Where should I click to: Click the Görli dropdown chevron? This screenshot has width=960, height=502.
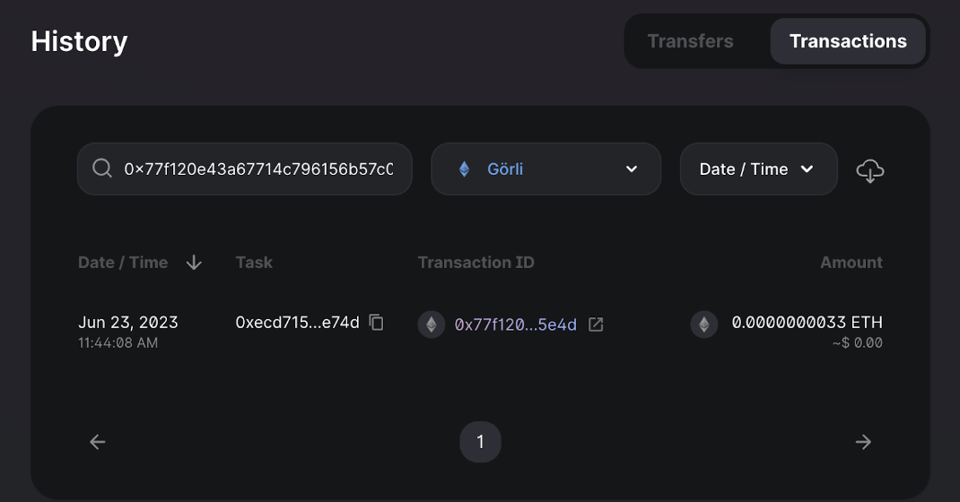[x=631, y=169]
